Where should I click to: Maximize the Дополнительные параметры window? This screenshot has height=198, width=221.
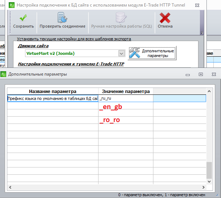click(x=201, y=74)
